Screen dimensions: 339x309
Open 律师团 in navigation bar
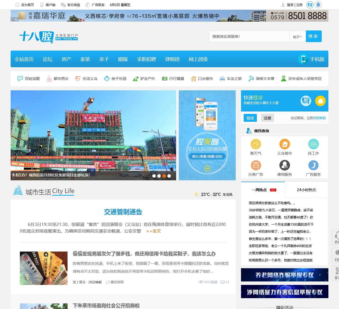pos(172,59)
